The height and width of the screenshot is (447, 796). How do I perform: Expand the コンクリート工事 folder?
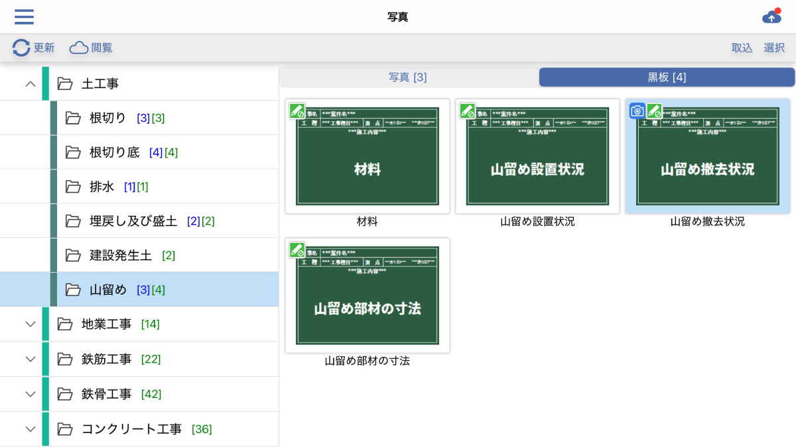click(x=30, y=429)
